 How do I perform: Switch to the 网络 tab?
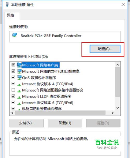click(10, 15)
